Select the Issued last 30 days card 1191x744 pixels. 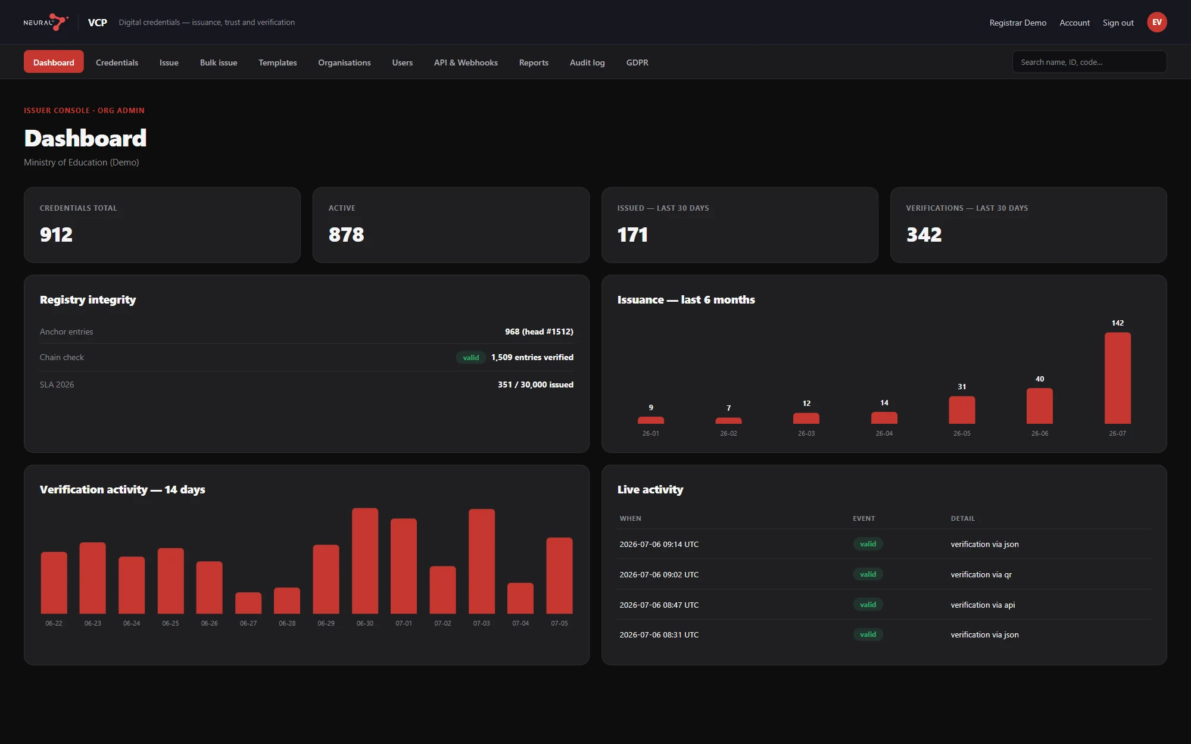(x=740, y=225)
